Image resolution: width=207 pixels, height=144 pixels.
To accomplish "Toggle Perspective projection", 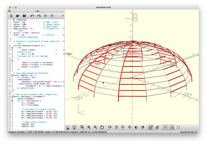I will 151,127.
